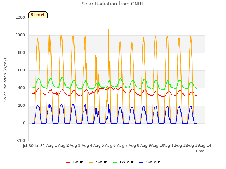Click the red LW_in legend swatch
This screenshot has width=226, height=169.
[67, 163]
